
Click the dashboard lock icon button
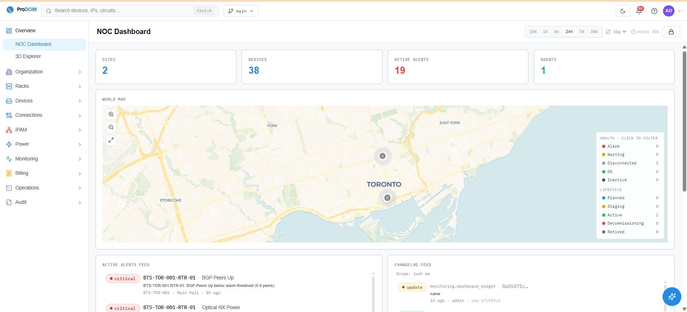click(x=671, y=32)
